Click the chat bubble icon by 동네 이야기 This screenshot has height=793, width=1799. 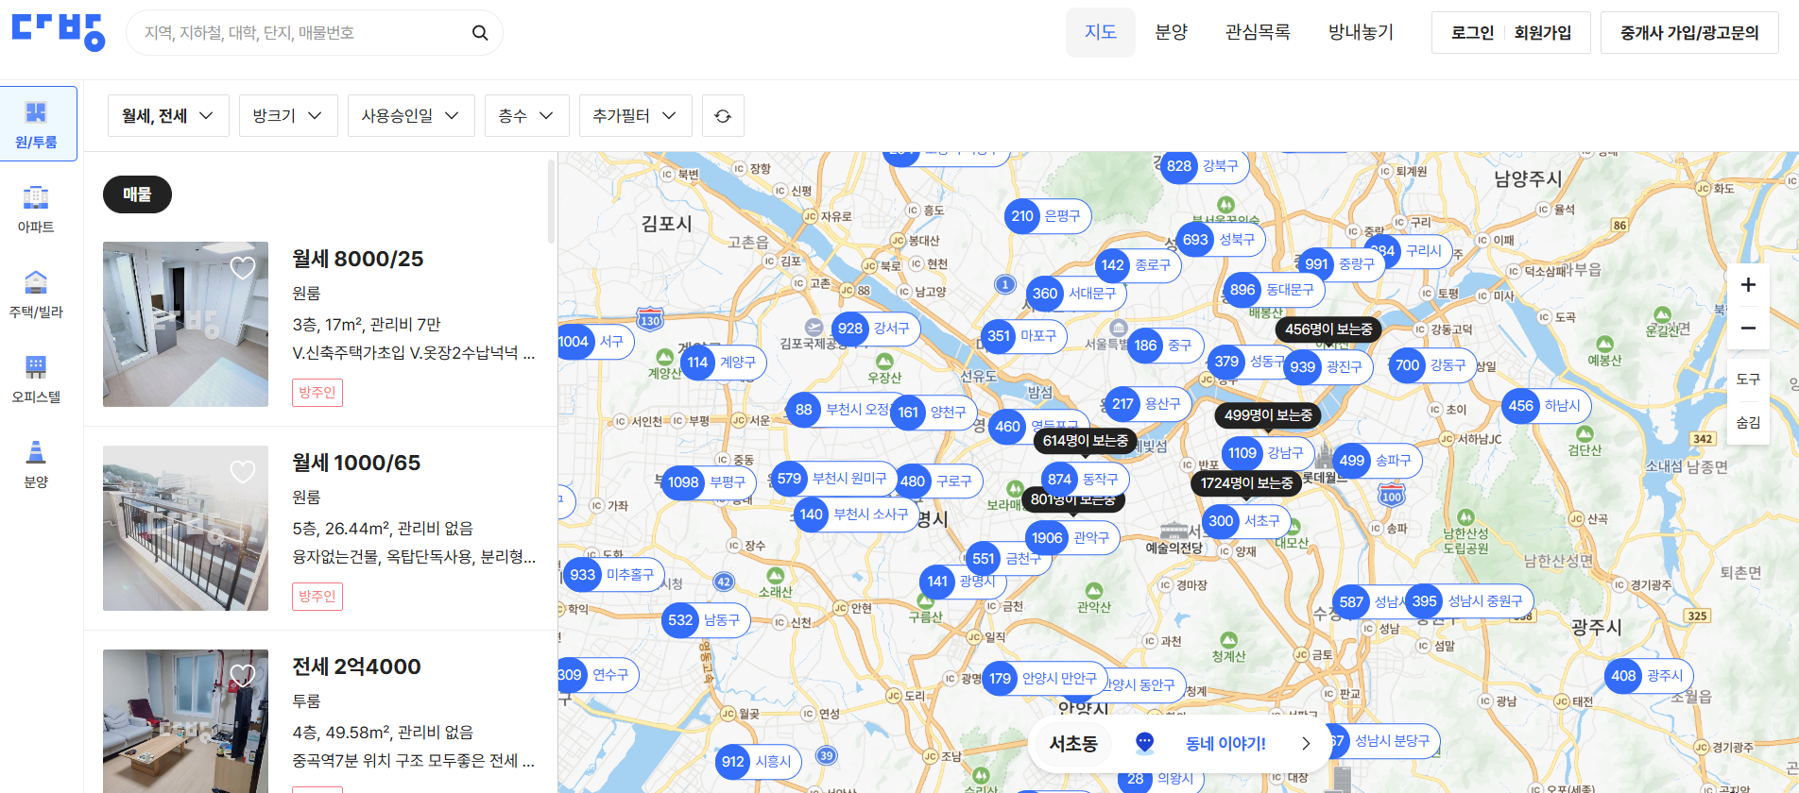[x=1144, y=743]
